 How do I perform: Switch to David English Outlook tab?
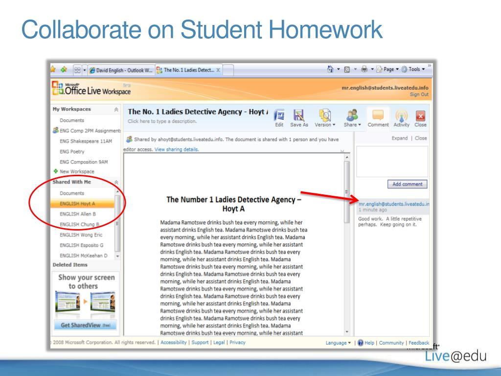(x=121, y=70)
